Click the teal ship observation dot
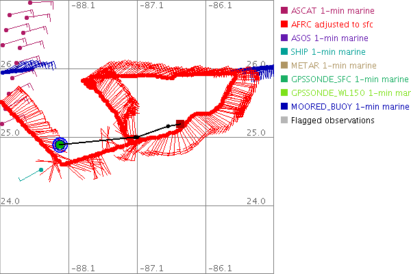This screenshot has height=274, width=411. (41, 170)
